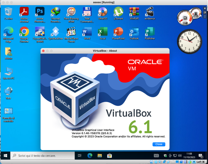Select the Outlook desktop shortcut

point(134,33)
